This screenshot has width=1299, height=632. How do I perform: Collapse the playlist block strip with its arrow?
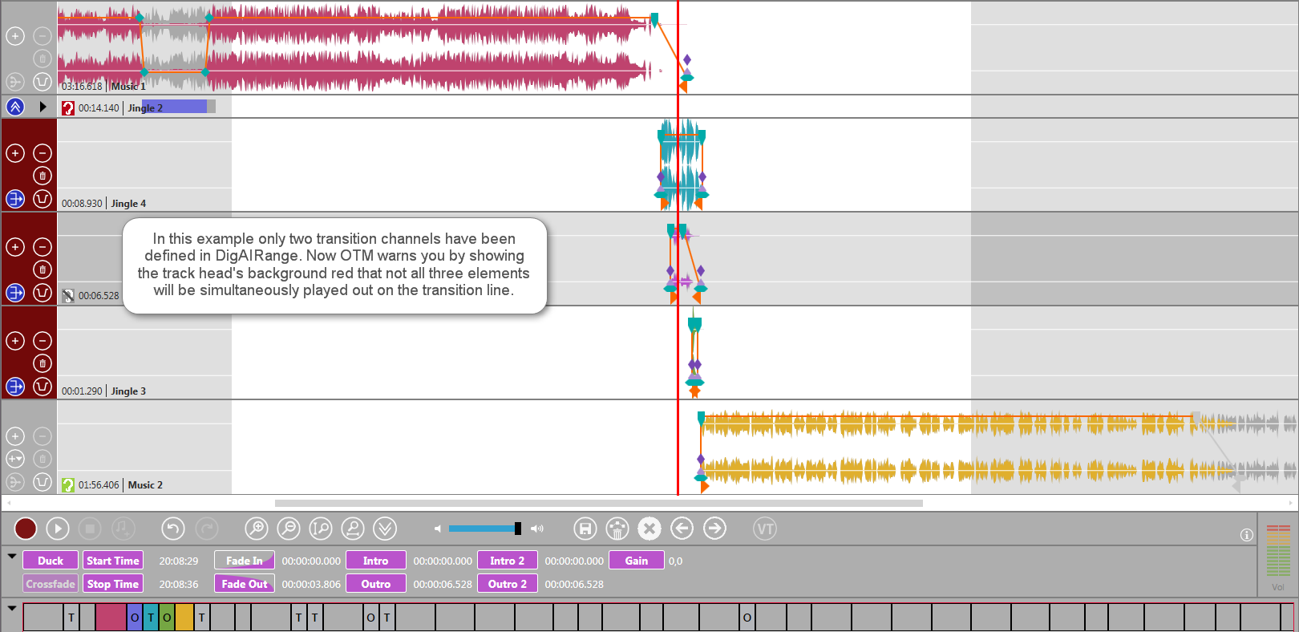[x=12, y=608]
